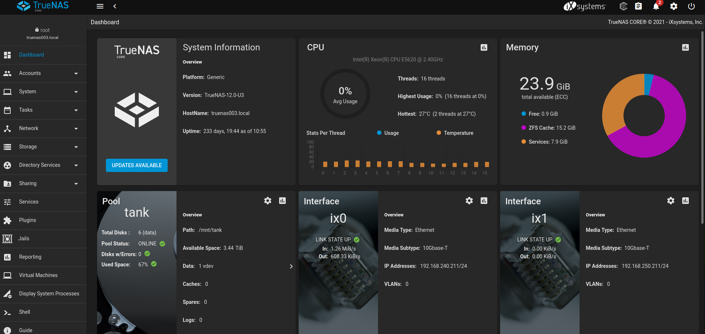Open Pool tank settings gear
Viewport: 705px width, 334px height.
click(x=268, y=201)
